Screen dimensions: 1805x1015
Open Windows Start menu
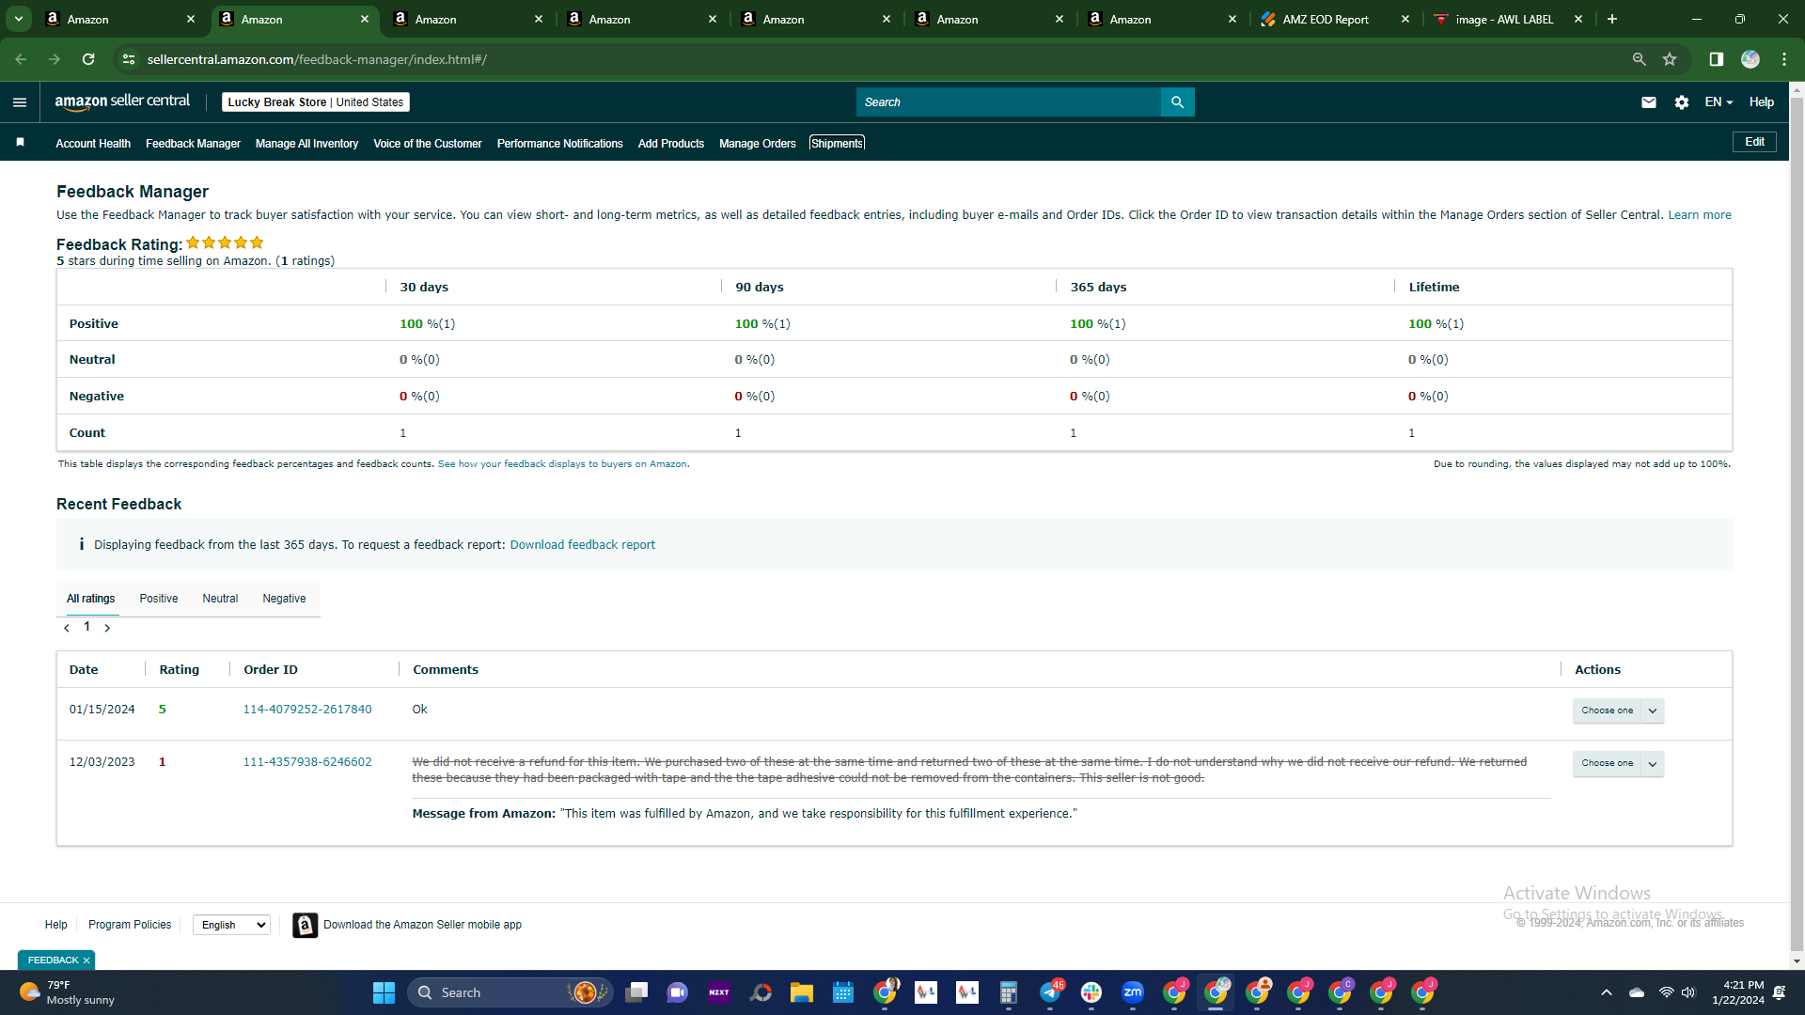[x=384, y=992]
